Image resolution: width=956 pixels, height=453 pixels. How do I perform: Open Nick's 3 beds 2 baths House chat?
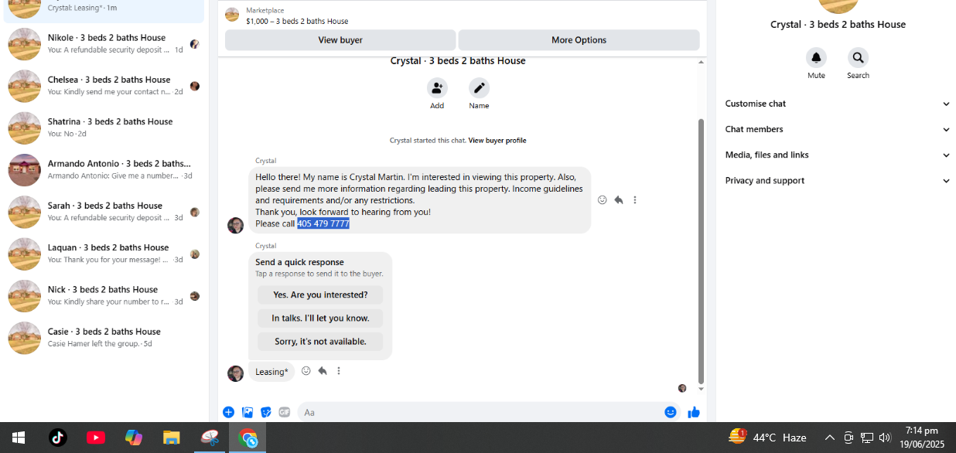point(104,295)
